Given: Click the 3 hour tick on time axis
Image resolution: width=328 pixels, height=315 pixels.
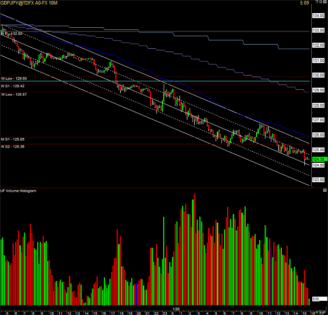Looking at the screenshot, I should (x=198, y=313).
